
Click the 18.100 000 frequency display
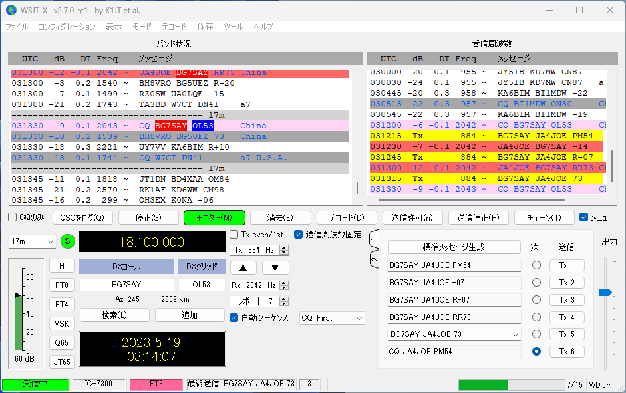[152, 242]
